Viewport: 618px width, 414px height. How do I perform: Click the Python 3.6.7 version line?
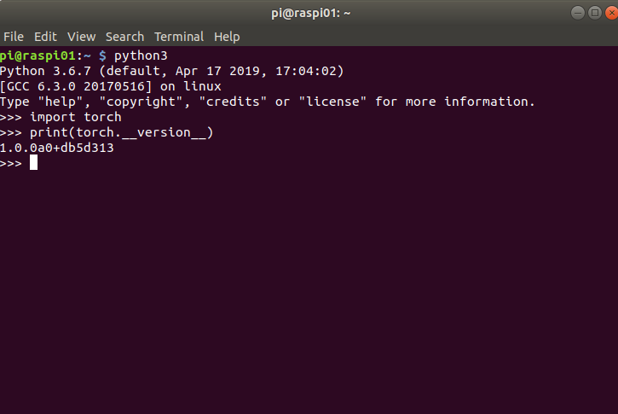[172, 71]
